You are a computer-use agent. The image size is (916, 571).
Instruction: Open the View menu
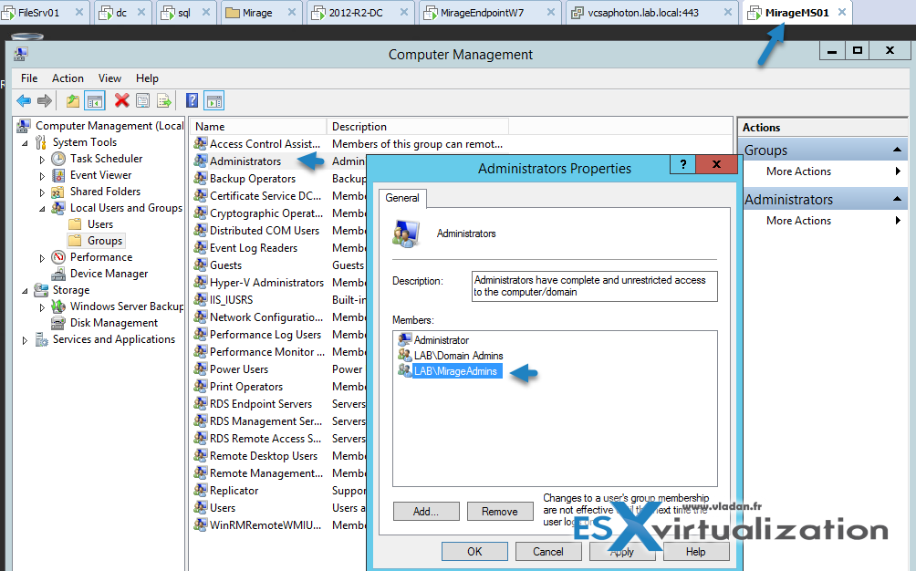(x=109, y=78)
